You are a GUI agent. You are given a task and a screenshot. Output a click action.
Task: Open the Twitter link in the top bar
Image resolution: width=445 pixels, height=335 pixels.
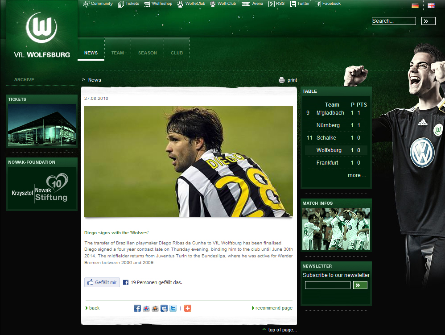tap(299, 4)
